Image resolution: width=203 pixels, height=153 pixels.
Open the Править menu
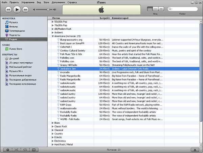click(x=14, y=2)
